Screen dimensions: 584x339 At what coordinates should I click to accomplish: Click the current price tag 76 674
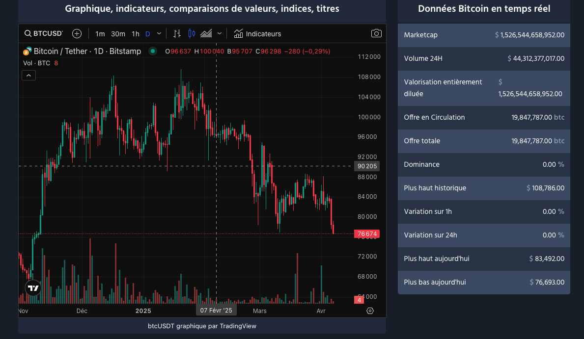(367, 234)
